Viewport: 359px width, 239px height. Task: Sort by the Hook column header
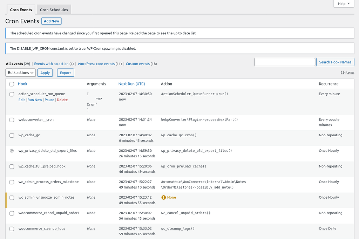pyautogui.click(x=22, y=84)
